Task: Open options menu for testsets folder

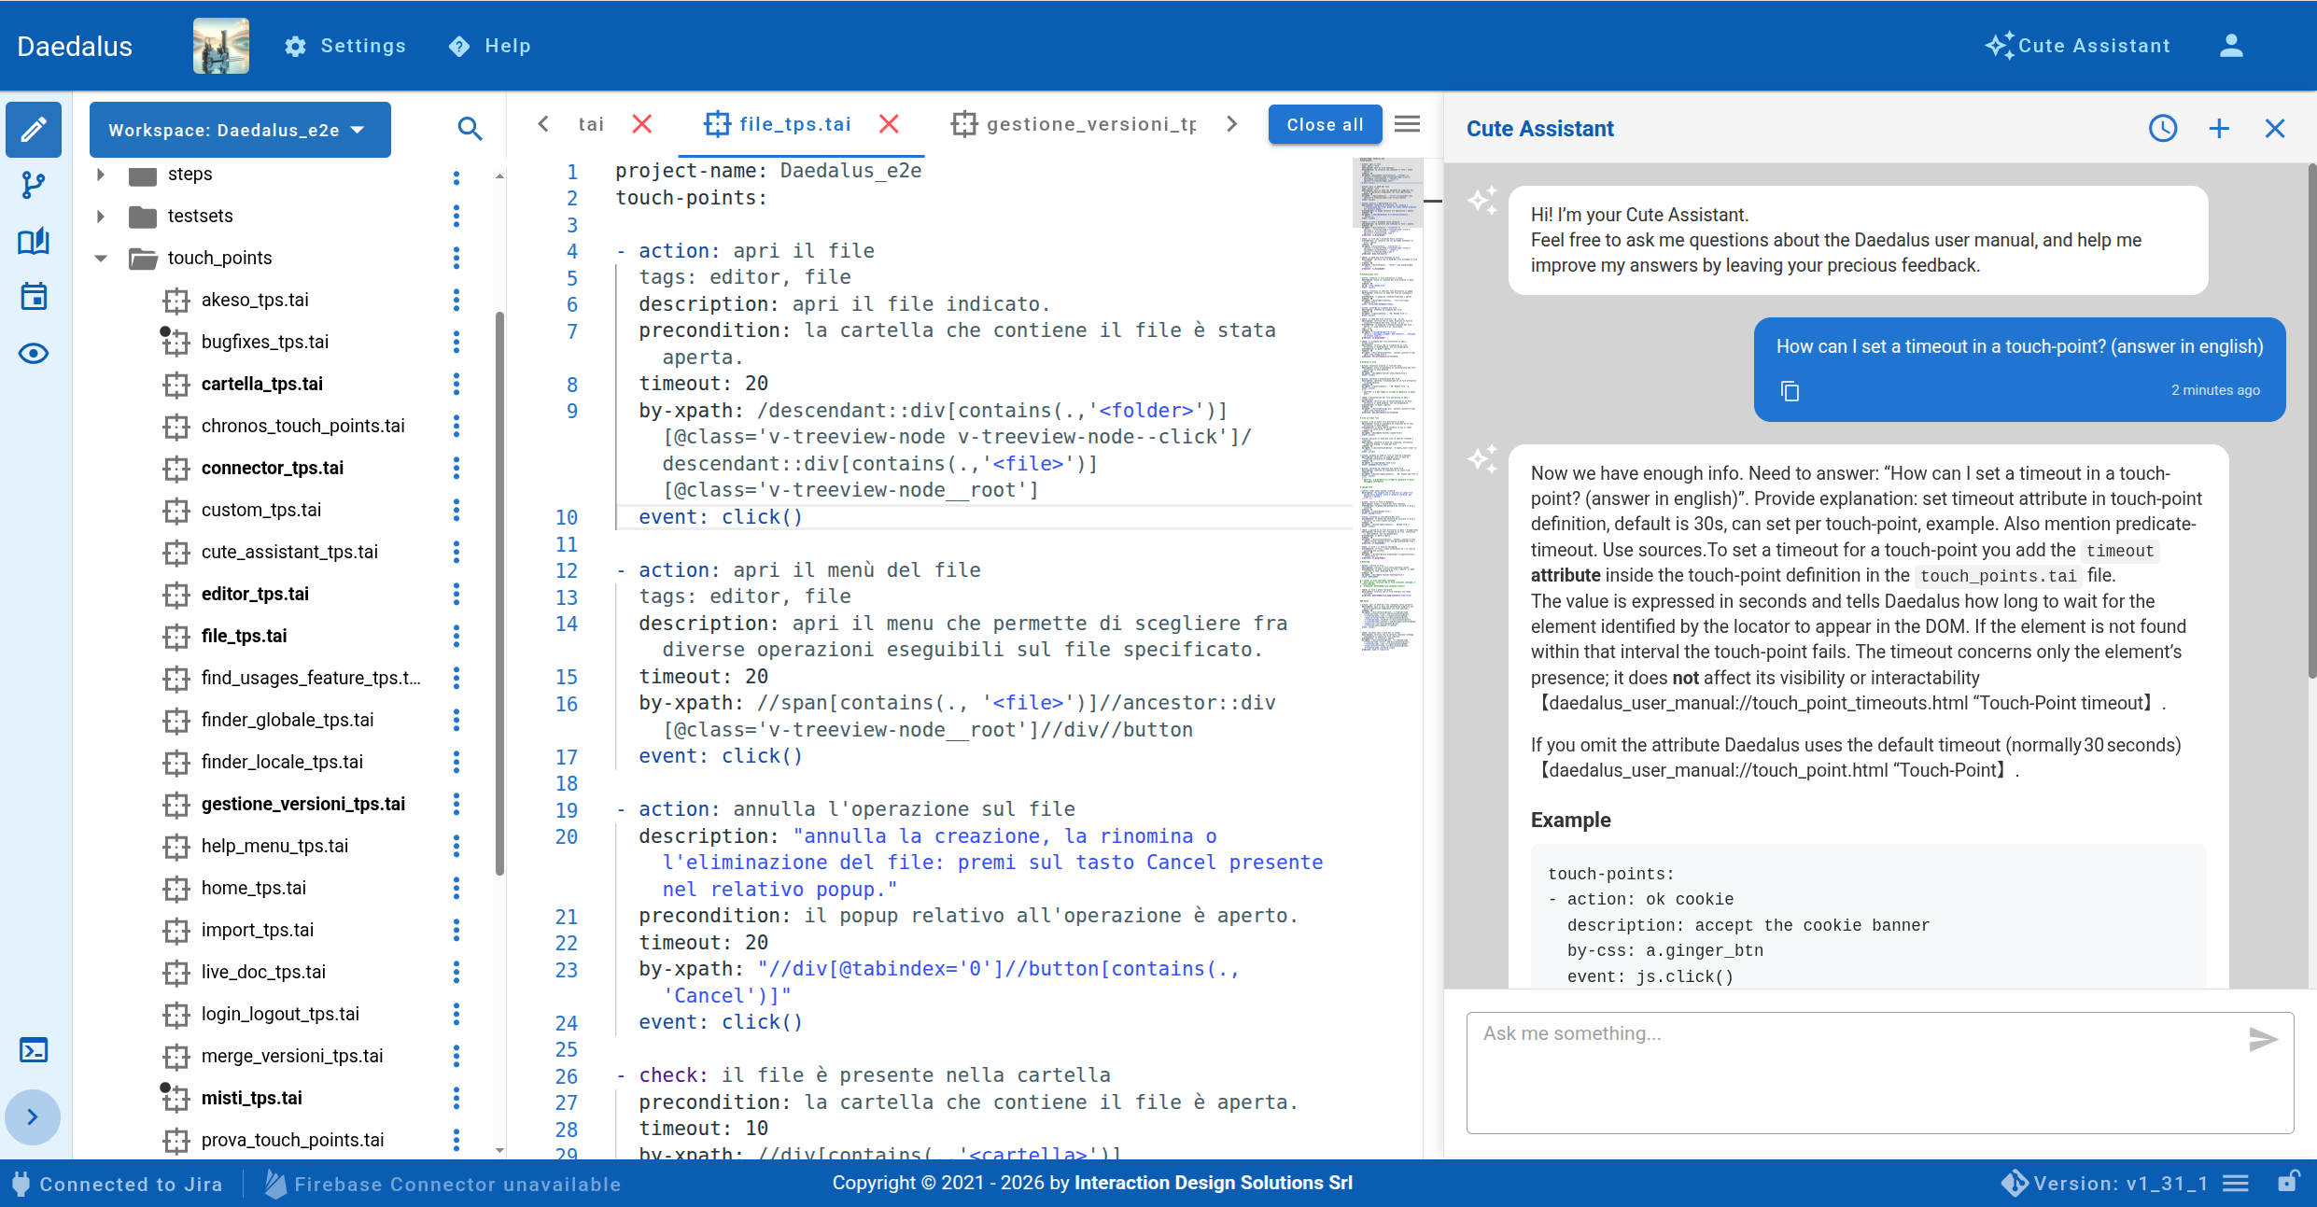Action: [456, 217]
